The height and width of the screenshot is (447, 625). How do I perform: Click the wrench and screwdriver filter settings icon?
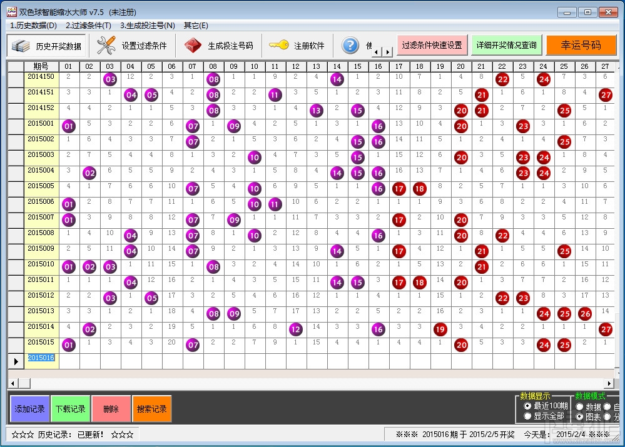pyautogui.click(x=106, y=46)
